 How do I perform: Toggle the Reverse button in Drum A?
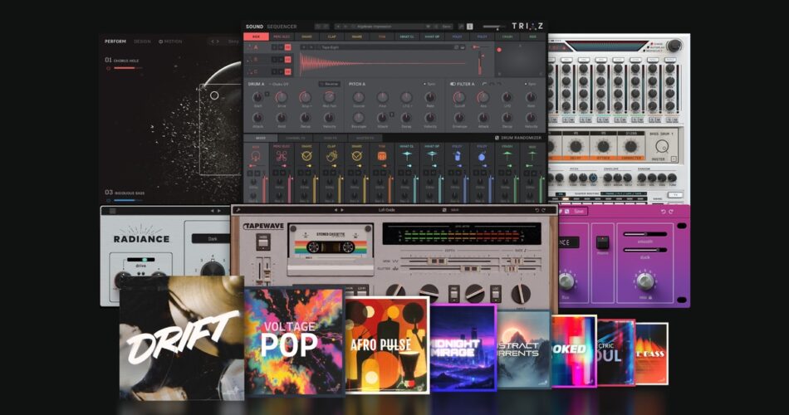[x=329, y=84]
